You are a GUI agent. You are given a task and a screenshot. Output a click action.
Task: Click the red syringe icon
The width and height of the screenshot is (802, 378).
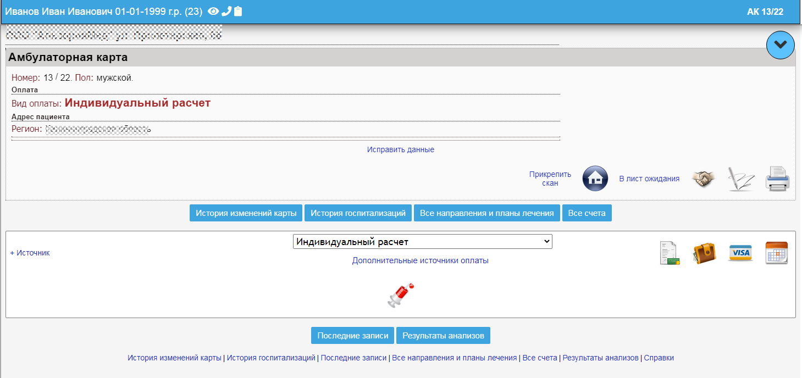click(401, 296)
